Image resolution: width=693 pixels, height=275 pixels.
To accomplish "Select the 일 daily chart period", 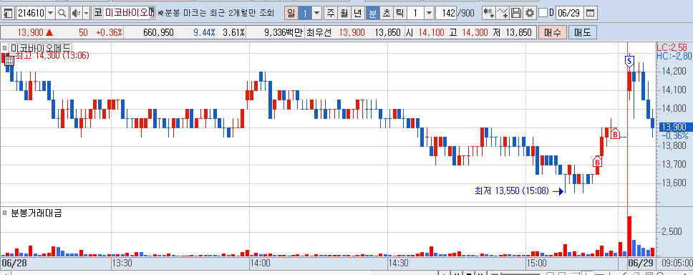I will tap(291, 14).
